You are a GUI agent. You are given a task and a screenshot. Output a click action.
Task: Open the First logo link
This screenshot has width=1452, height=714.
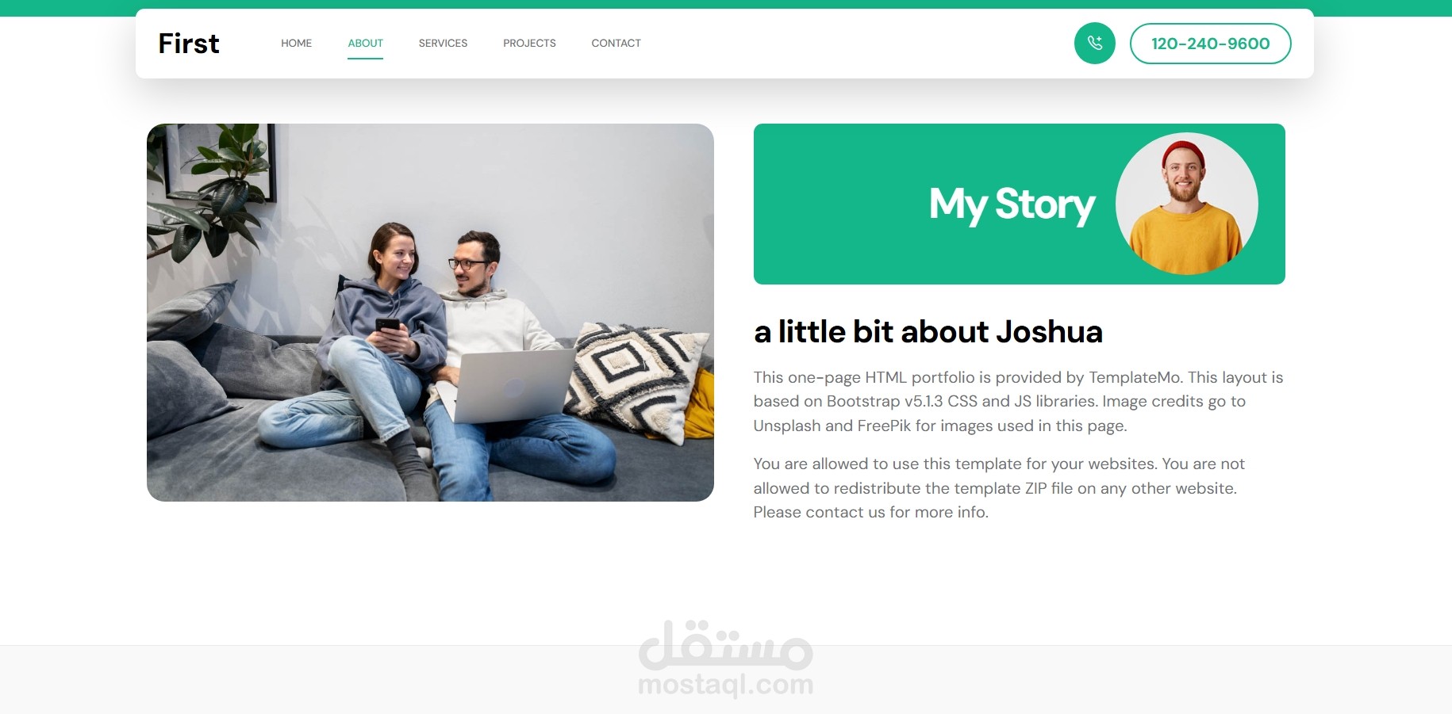coord(189,44)
